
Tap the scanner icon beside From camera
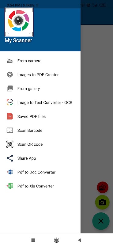(x=10, y=61)
